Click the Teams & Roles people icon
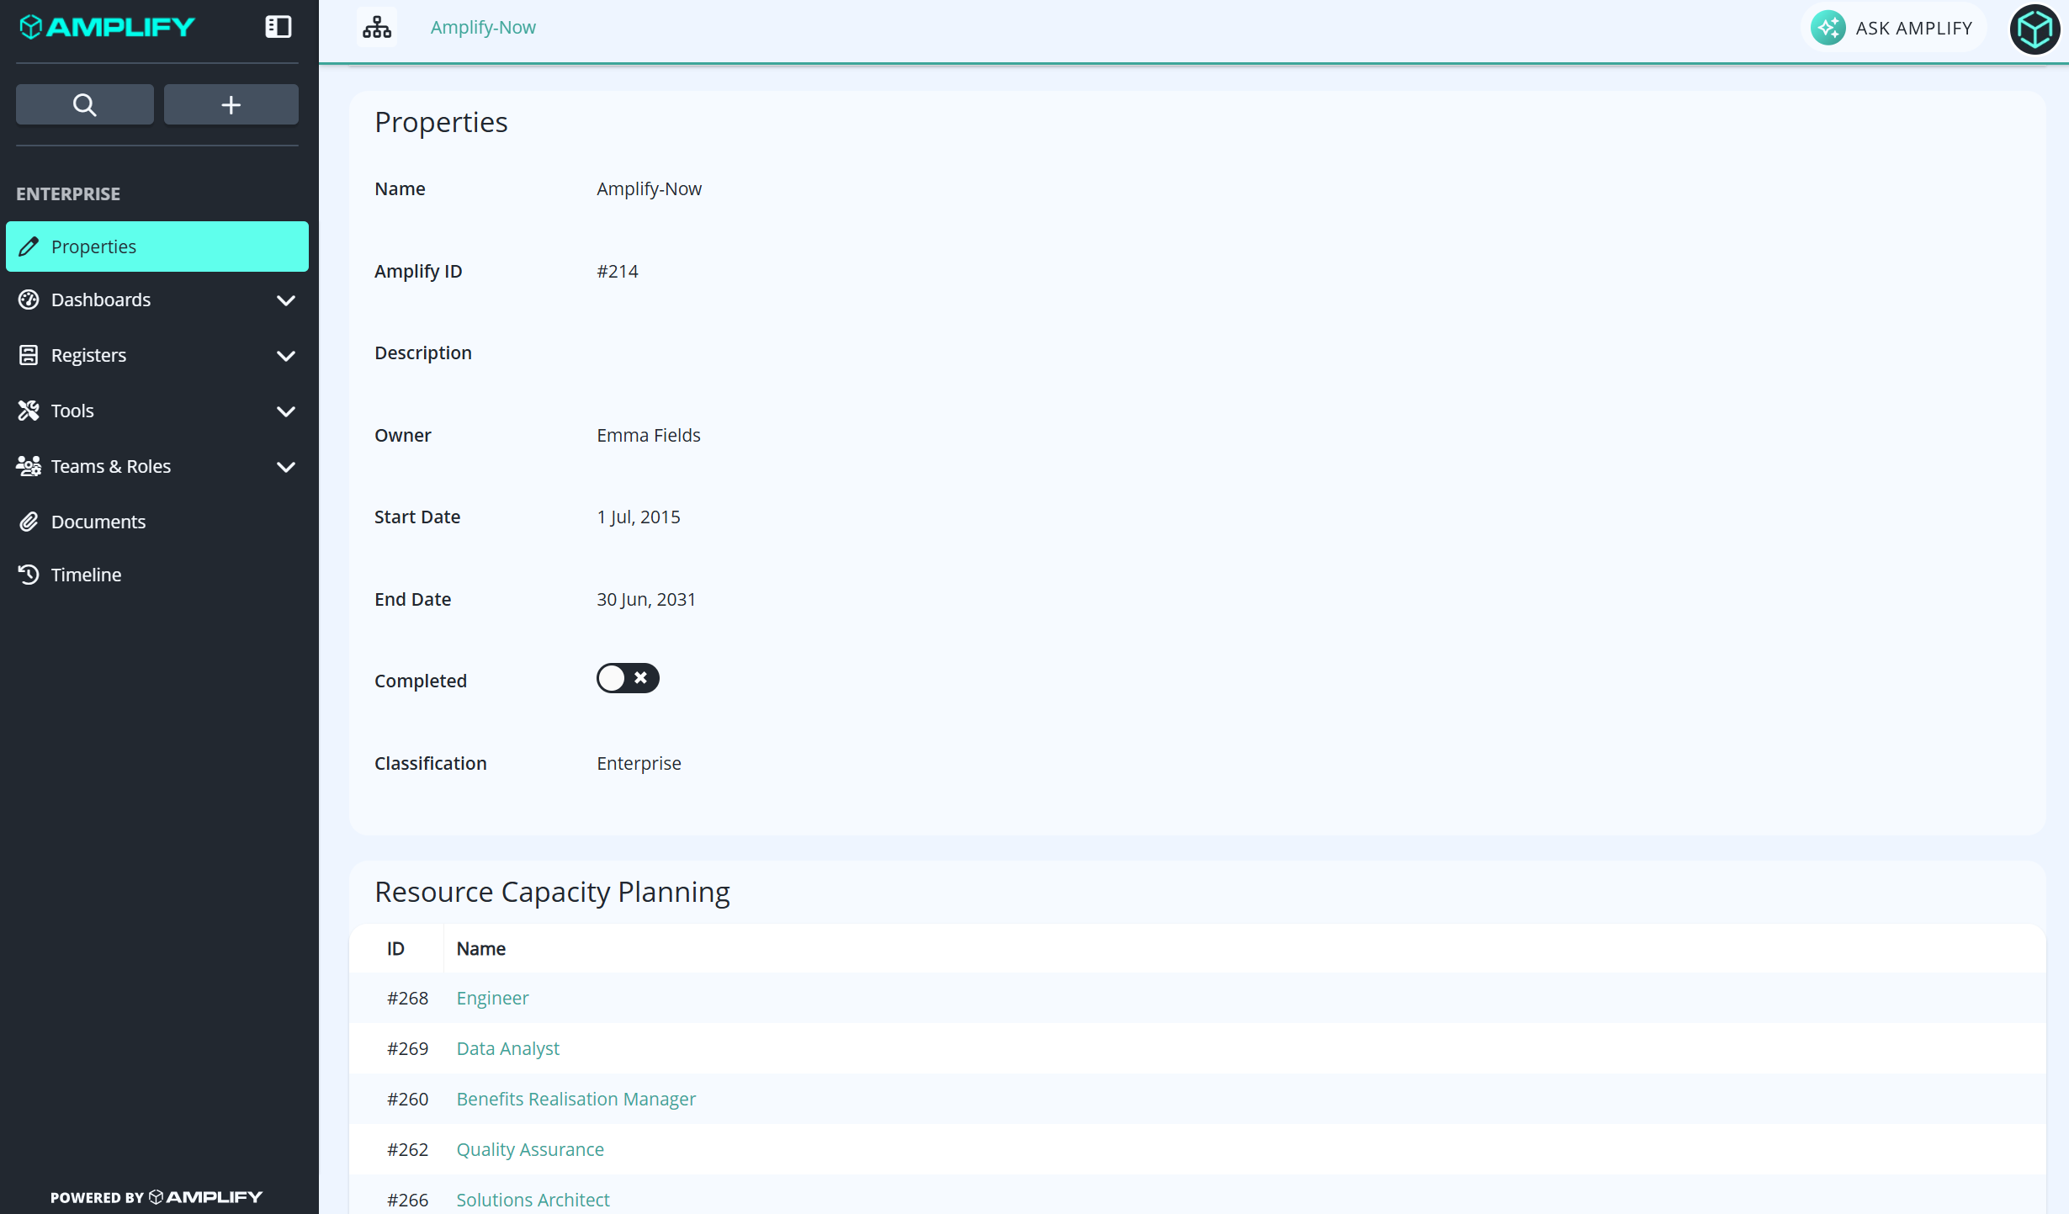This screenshot has width=2069, height=1214. pos(29,466)
